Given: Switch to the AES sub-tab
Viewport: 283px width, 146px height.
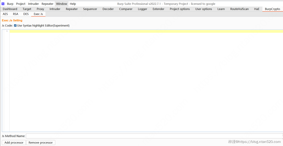Looking at the screenshot, I should 5,14.
